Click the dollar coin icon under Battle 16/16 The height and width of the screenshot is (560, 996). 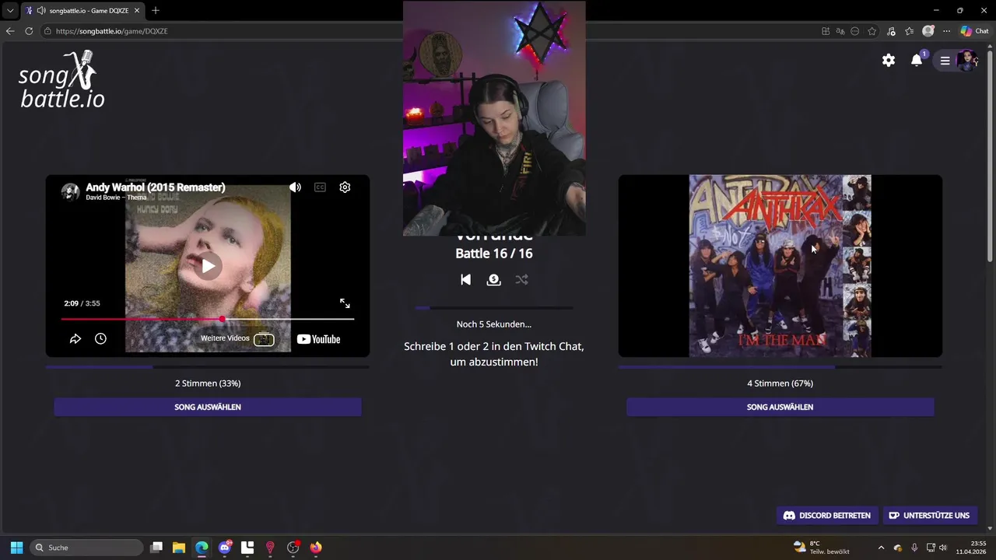point(493,280)
